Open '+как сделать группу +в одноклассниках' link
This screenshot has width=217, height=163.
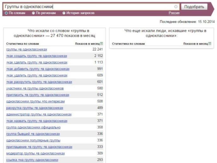click(37, 62)
